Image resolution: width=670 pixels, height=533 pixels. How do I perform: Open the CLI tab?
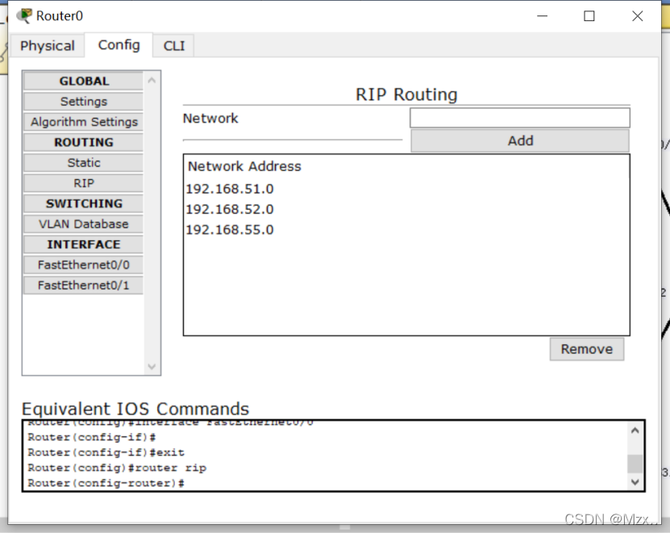(174, 46)
